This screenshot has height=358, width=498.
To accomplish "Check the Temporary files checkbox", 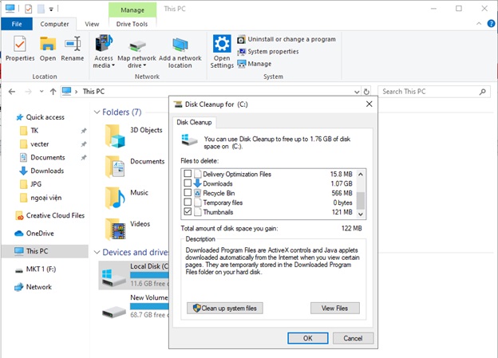I will click(188, 203).
